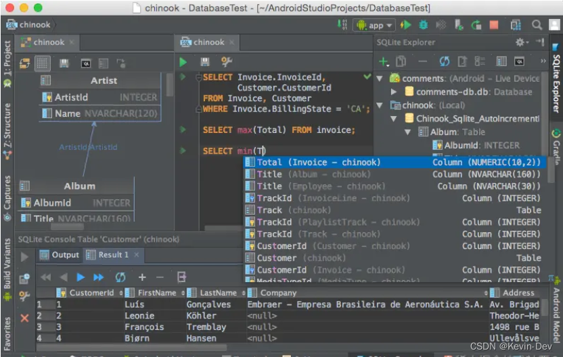Reload result rows with refresh icon

(x=120, y=277)
